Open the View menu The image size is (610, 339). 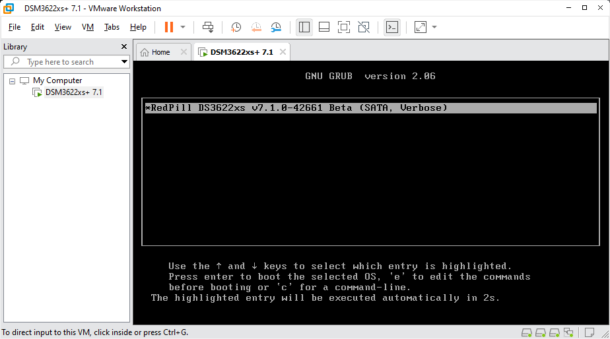(x=63, y=27)
